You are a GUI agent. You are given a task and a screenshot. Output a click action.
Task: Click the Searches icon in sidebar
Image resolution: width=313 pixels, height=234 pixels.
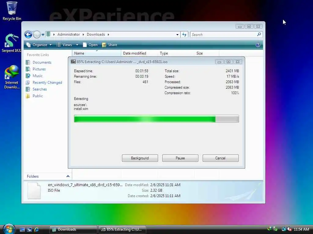pyautogui.click(x=28, y=89)
